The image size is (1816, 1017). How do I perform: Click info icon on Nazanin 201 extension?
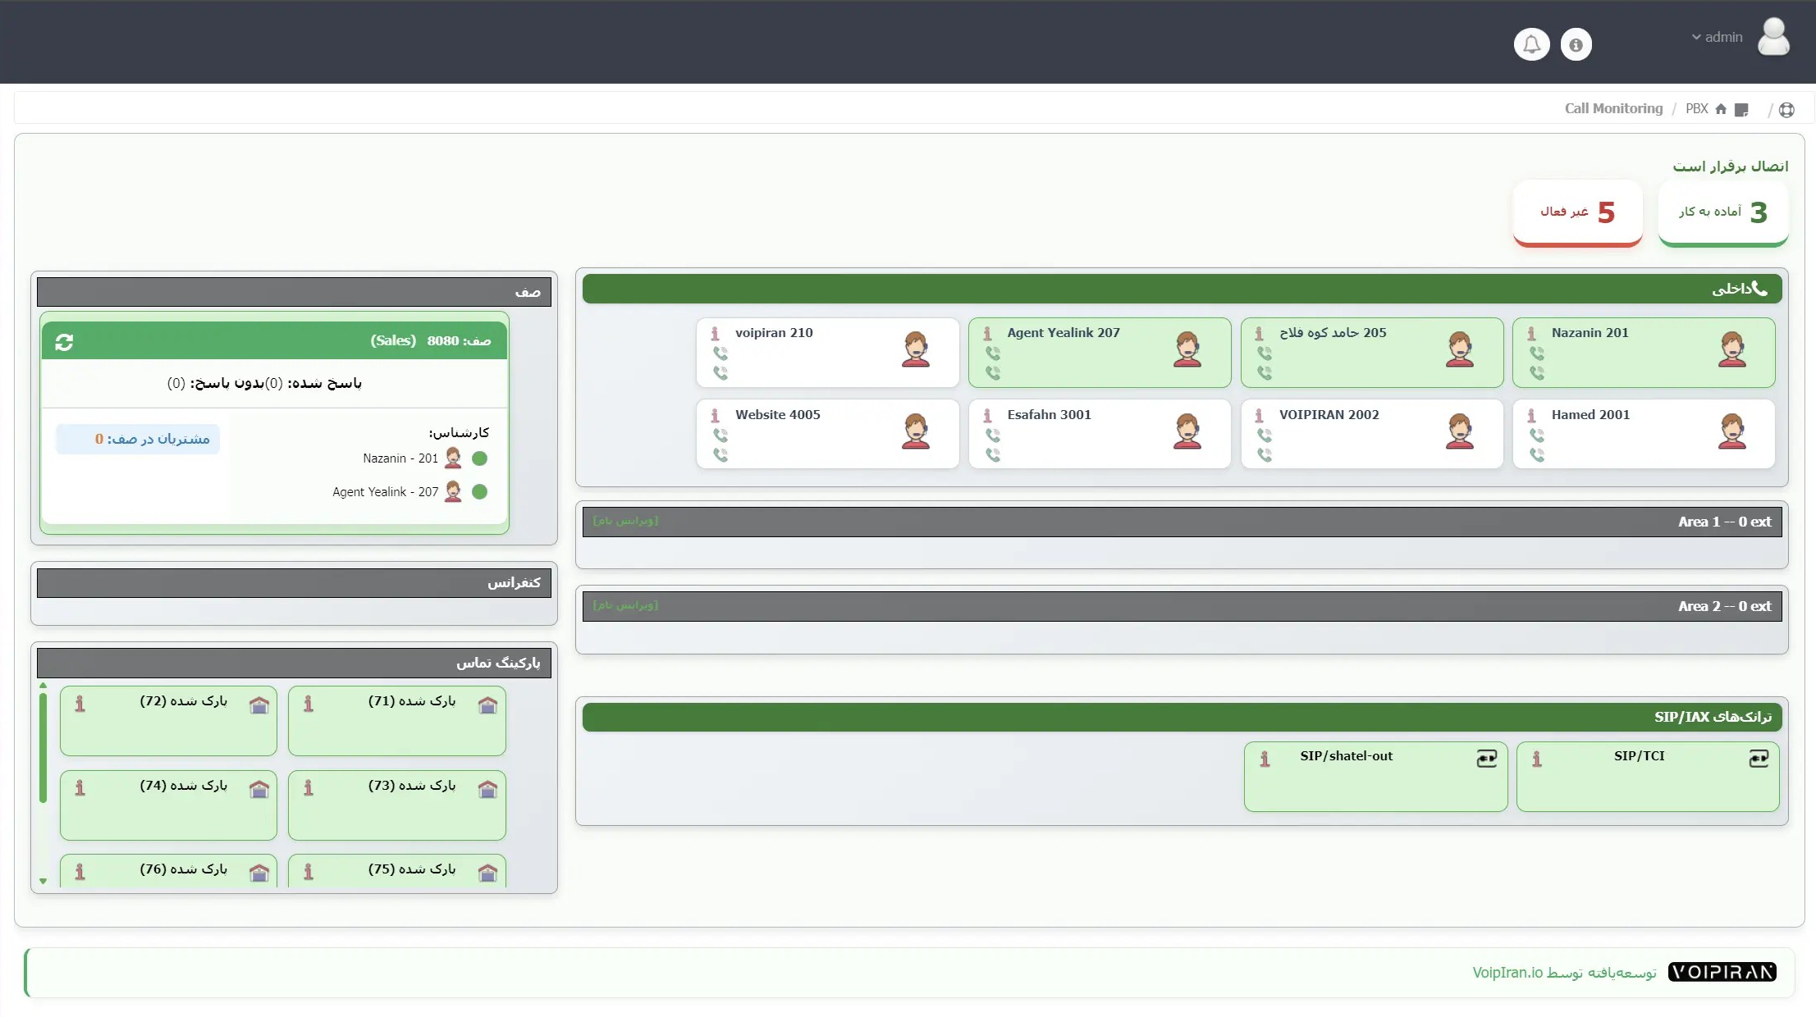(x=1531, y=334)
